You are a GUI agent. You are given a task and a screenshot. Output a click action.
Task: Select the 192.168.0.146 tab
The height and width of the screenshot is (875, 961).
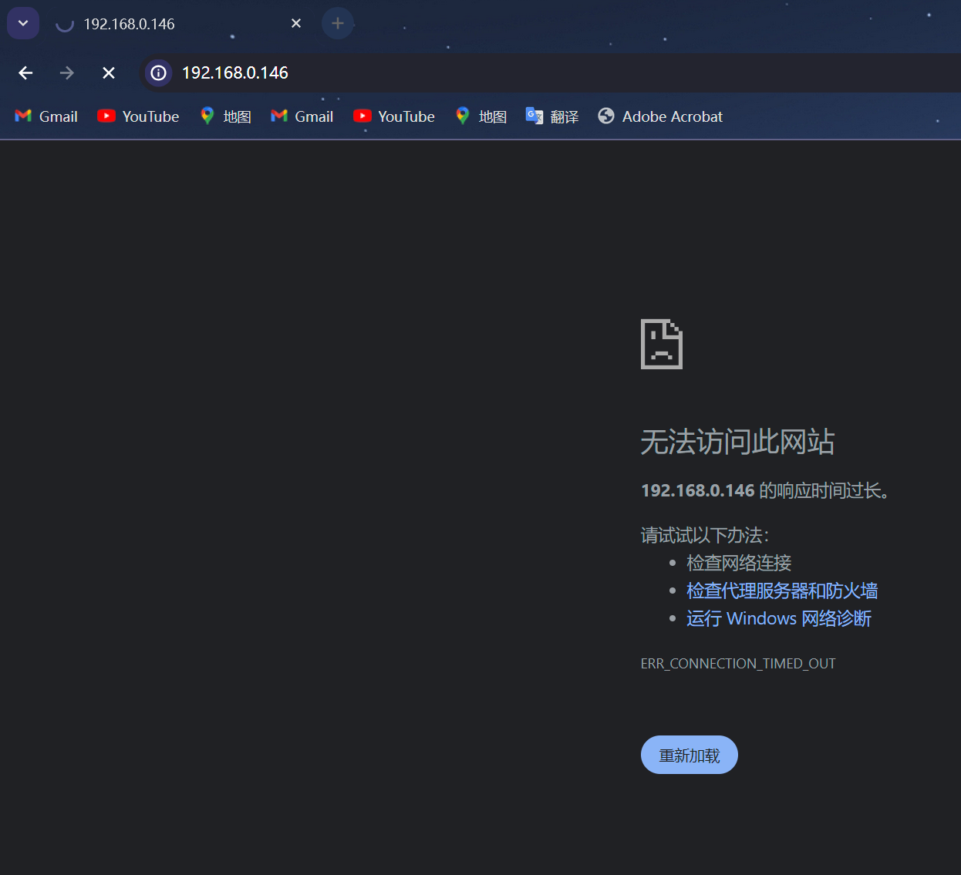pyautogui.click(x=154, y=24)
